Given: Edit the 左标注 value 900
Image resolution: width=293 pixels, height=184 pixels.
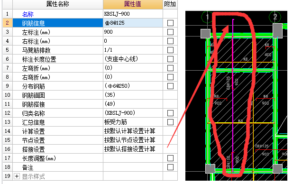Looking at the screenshot, I should click(x=133, y=32).
